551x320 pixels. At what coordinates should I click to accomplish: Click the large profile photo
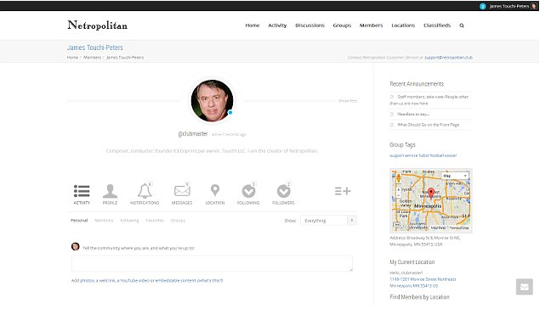(212, 101)
